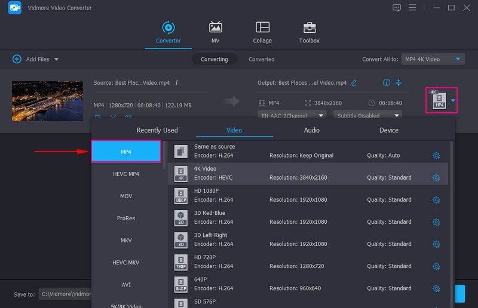Open custom settings gear for 4K Video

tap(436, 177)
